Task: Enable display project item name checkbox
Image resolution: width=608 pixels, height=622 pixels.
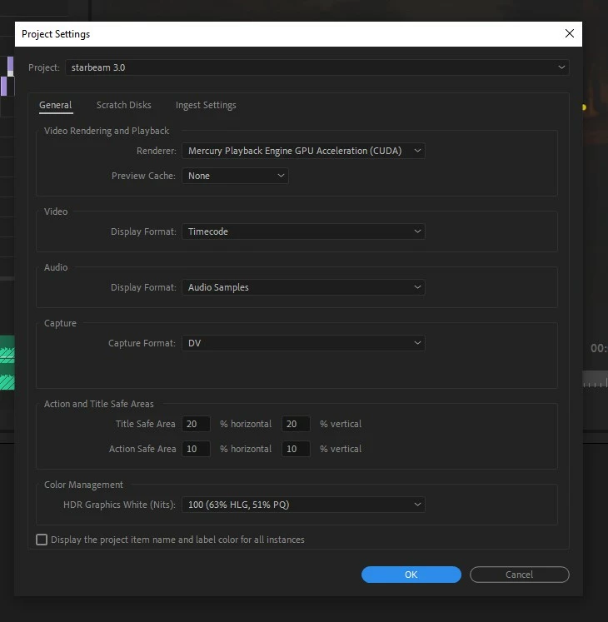Action: (x=42, y=540)
